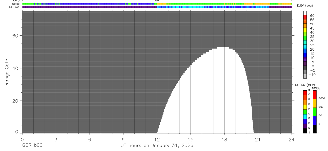Screen dimensions: 328x151
Task: Click the "Range Gate" y-axis label
Action: tap(7, 72)
